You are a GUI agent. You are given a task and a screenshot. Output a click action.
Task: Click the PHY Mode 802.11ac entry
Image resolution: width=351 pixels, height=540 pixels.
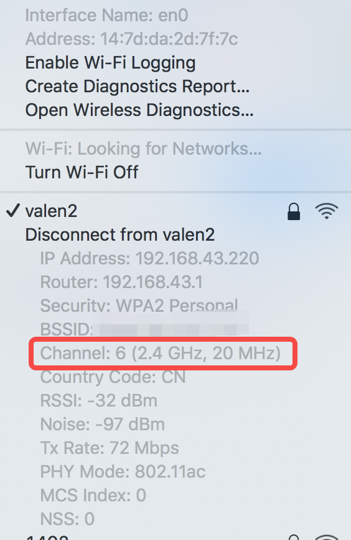(123, 471)
